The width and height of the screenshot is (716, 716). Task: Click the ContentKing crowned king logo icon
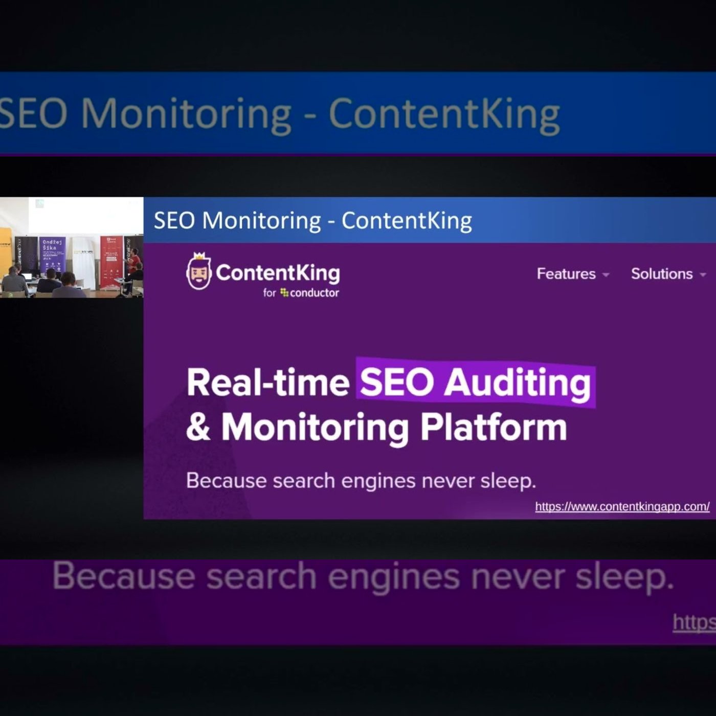tap(199, 271)
